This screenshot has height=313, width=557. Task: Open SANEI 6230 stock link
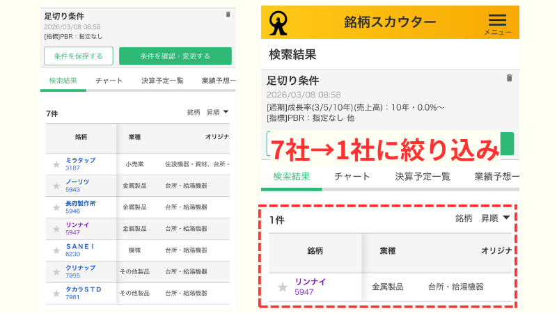(80, 250)
